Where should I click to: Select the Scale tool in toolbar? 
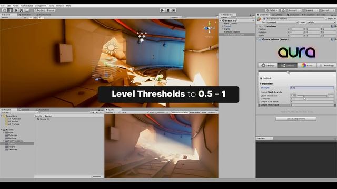point(22,10)
